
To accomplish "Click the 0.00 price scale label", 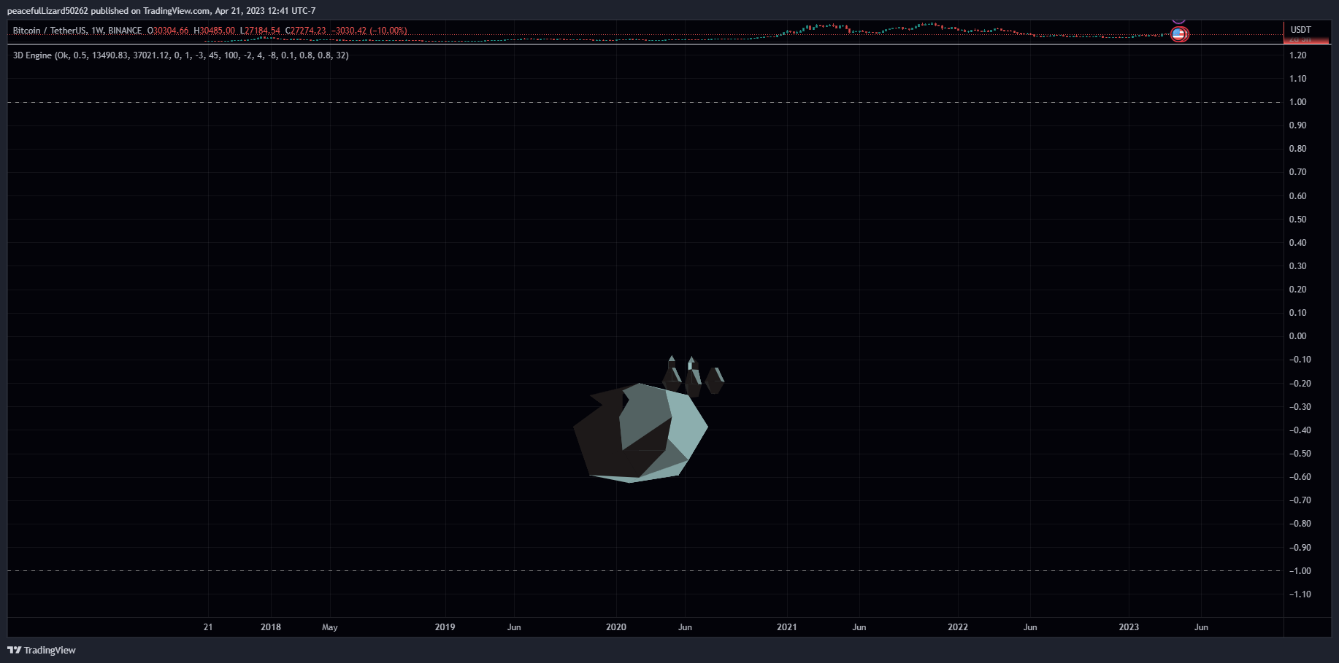I will pos(1297,336).
